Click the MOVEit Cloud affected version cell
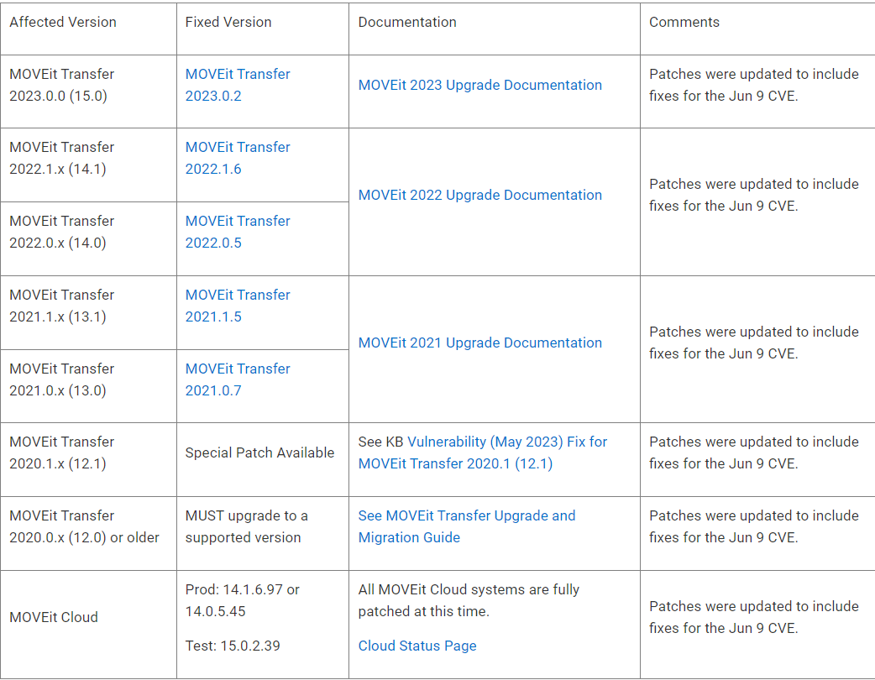The height and width of the screenshot is (680, 875). pos(54,617)
